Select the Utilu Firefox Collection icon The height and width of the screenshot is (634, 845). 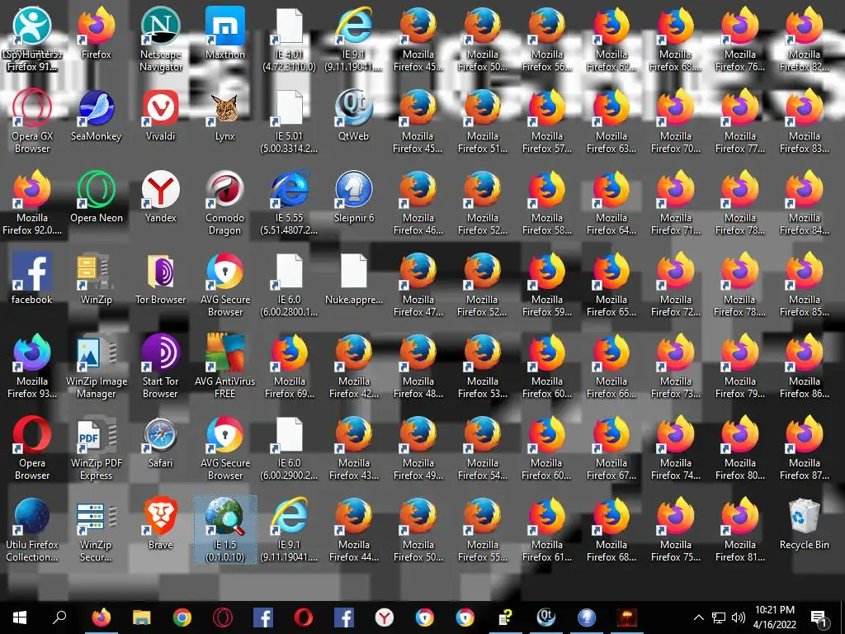[32, 530]
